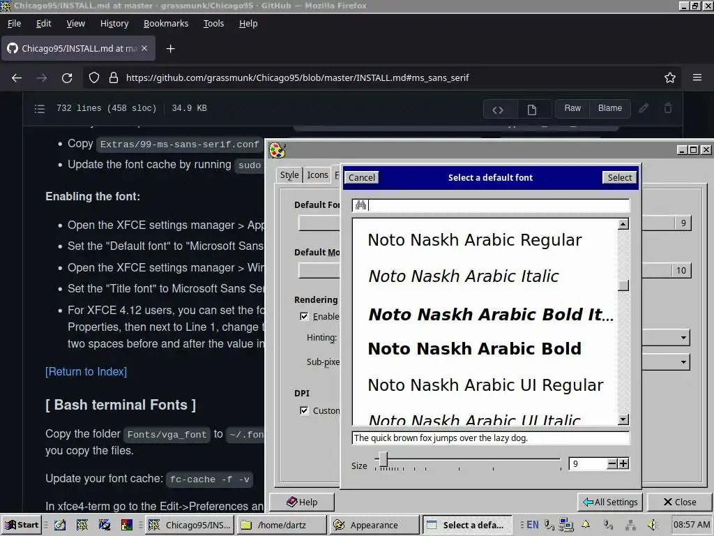
Task: Click the second quick-launch icon next to notepad
Action: [82, 525]
